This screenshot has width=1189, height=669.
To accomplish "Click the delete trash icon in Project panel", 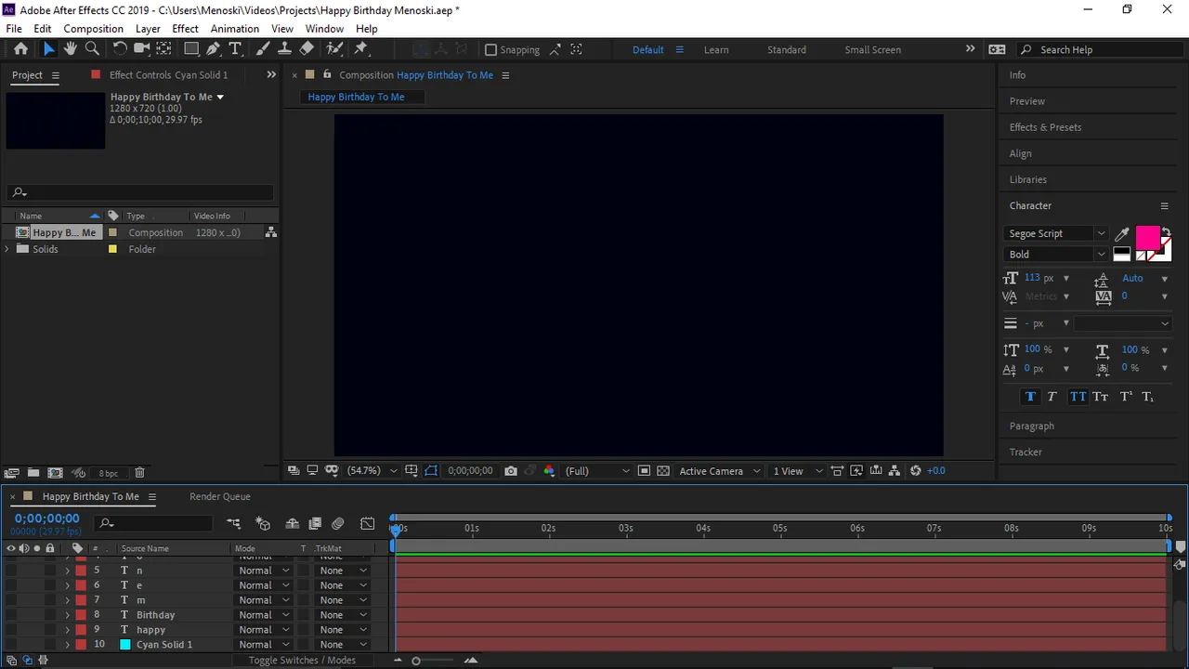I will pos(139,473).
